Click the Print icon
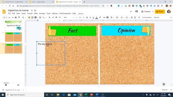 click(16, 18)
